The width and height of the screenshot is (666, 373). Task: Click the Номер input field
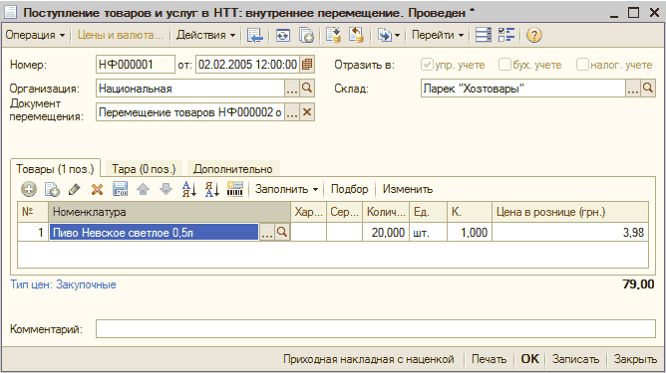point(135,65)
